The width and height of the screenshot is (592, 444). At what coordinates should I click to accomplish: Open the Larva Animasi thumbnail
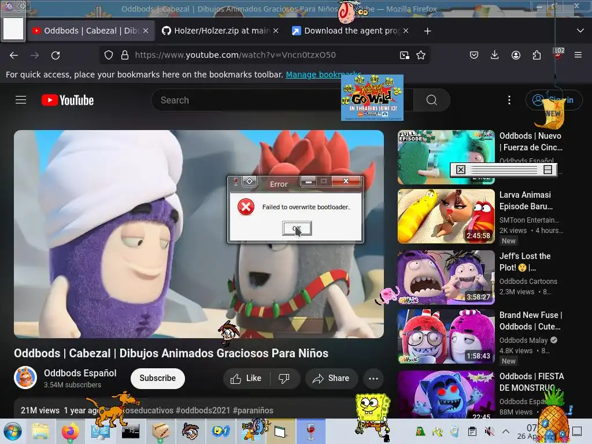pos(446,216)
